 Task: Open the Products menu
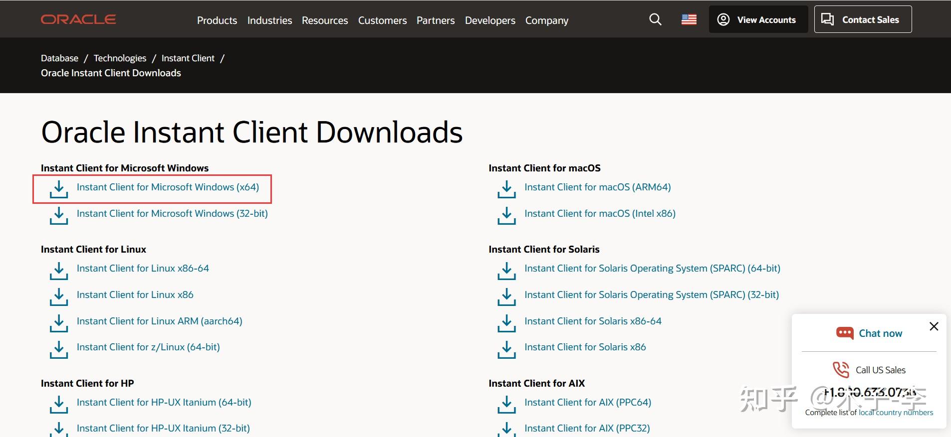click(x=217, y=20)
